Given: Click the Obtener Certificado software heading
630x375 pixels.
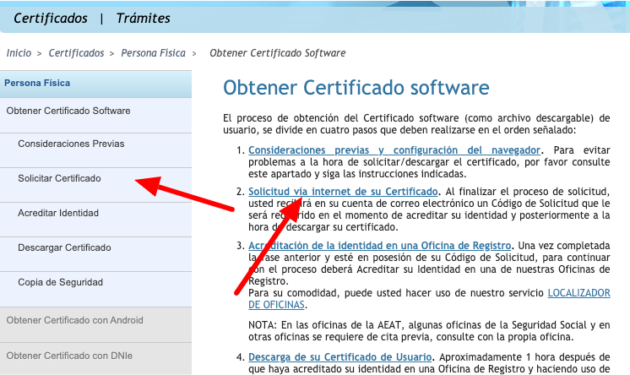Looking at the screenshot, I should (356, 88).
